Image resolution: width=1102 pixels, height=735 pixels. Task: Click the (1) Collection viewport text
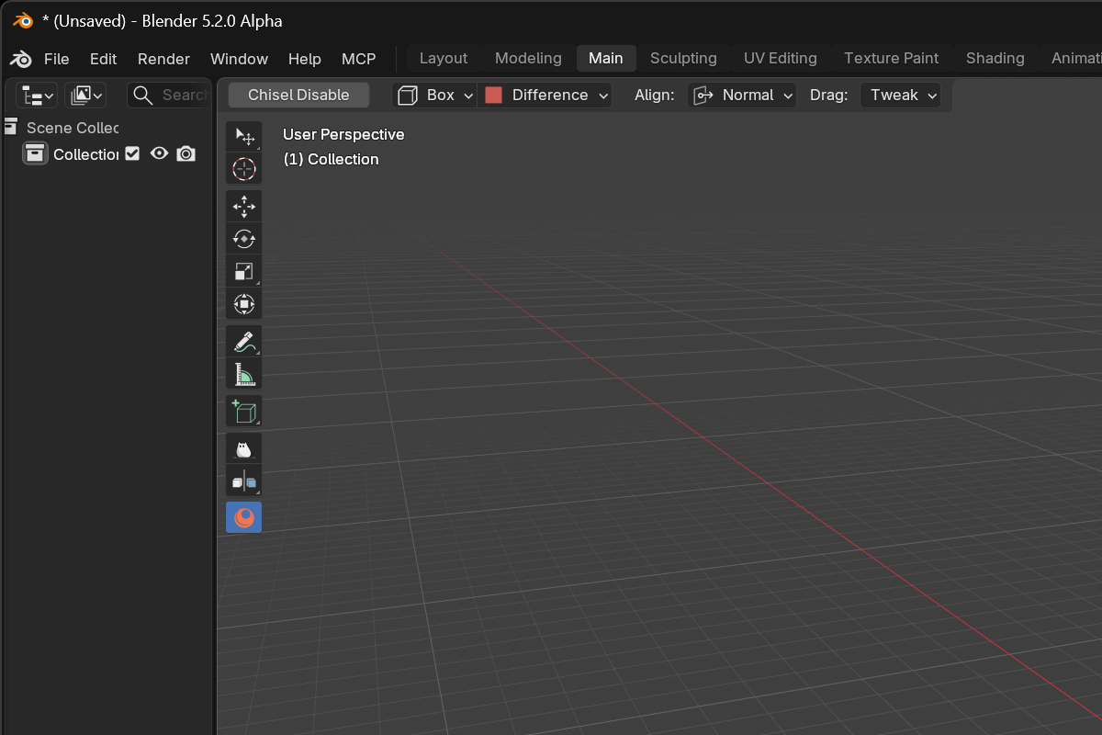(x=331, y=159)
